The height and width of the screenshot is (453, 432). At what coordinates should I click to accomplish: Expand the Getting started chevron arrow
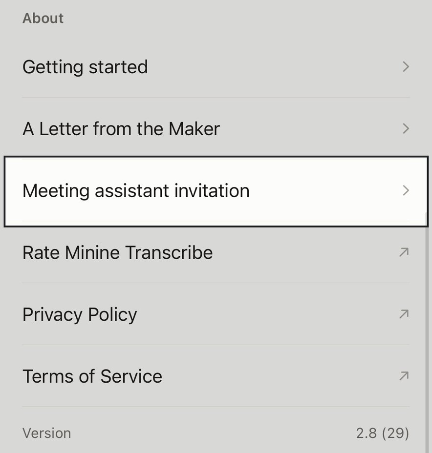[x=406, y=67]
